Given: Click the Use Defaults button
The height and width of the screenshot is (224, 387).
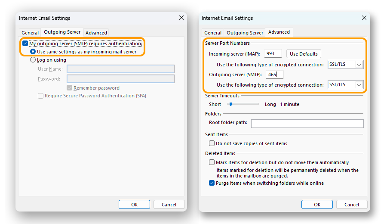Looking at the screenshot, I should pos(304,54).
